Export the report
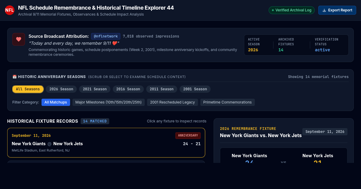Viewport: 361px width, 189px height. 337,10
